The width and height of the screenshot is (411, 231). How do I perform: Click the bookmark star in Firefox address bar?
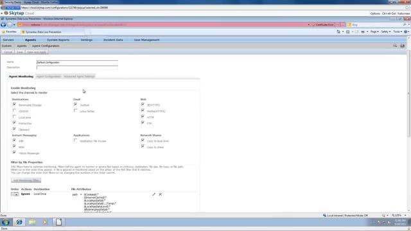(407, 8)
